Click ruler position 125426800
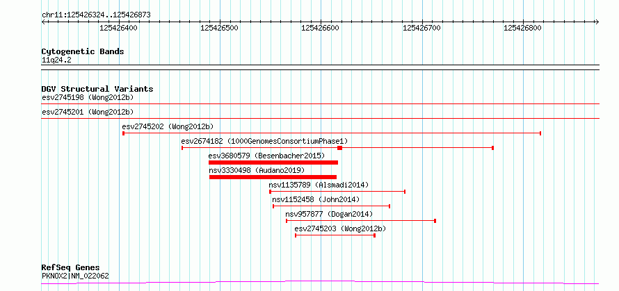Viewport: 619px width, 291px height. click(x=523, y=28)
